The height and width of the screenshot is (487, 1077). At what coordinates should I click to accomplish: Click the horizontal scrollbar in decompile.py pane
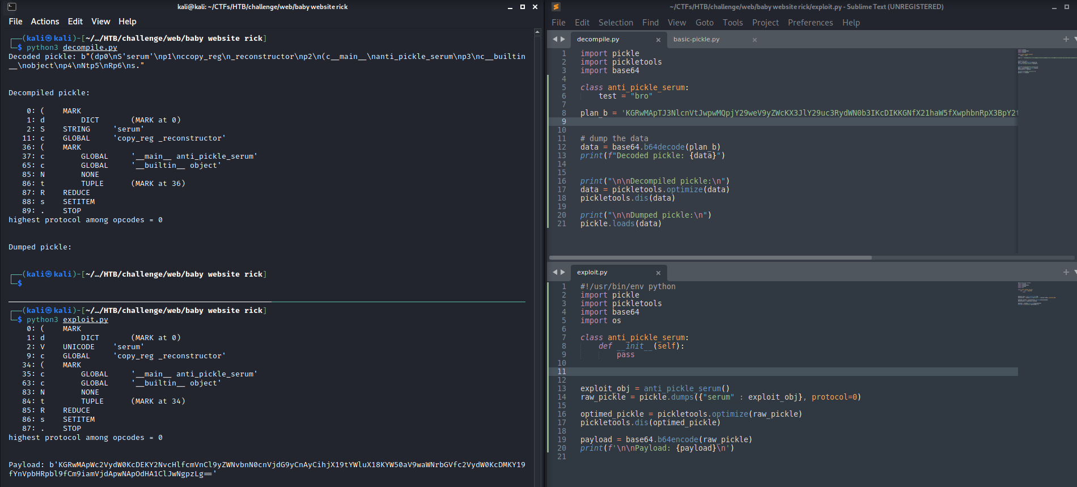click(x=710, y=257)
